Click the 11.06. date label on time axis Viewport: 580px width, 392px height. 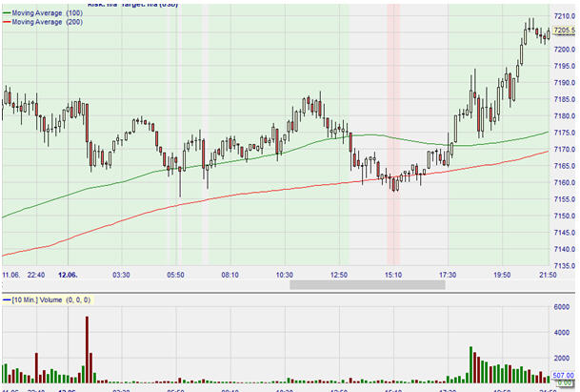point(11,275)
